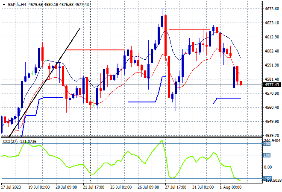Select the black diagonal trendline

[x=44, y=82]
